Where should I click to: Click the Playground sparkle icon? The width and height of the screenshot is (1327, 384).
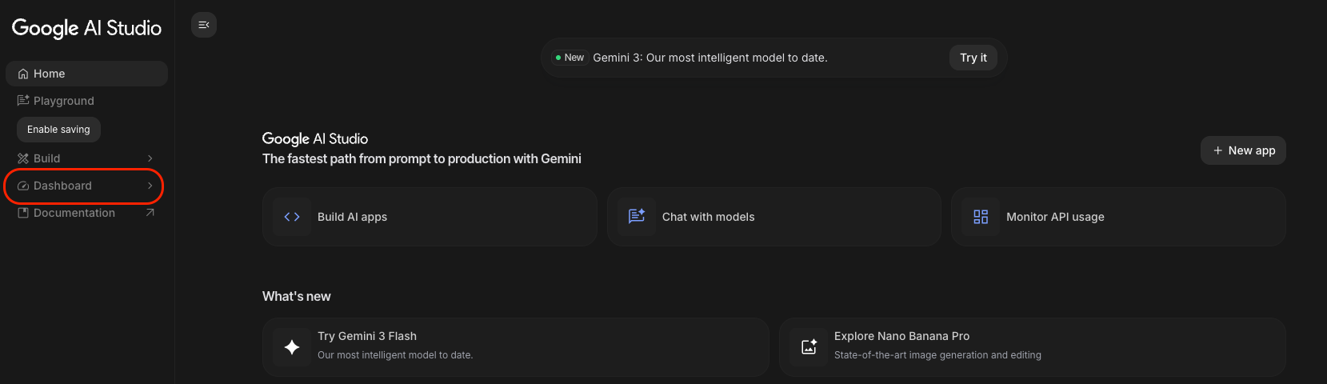pyautogui.click(x=23, y=101)
